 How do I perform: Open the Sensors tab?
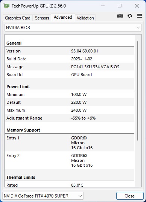[x=42, y=18]
